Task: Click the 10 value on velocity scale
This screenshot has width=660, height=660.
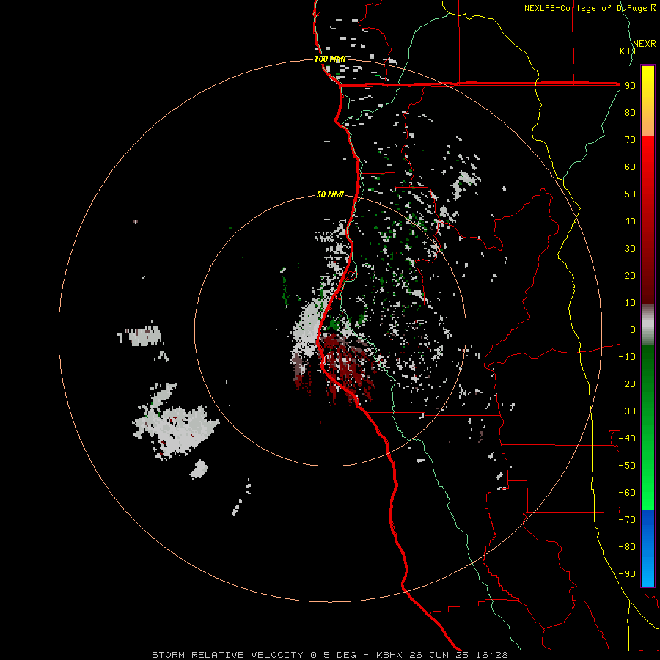Action: (x=630, y=303)
